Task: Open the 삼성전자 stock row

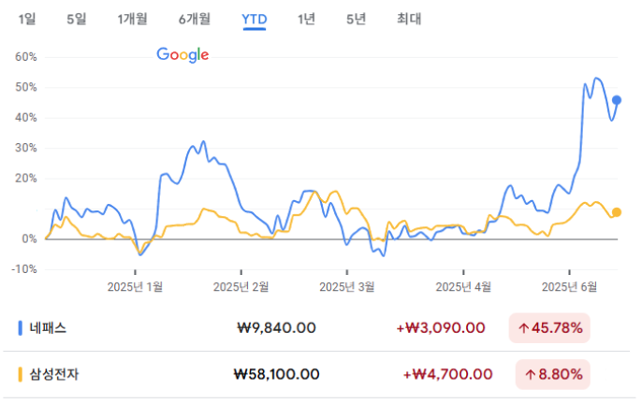Action: [x=316, y=374]
